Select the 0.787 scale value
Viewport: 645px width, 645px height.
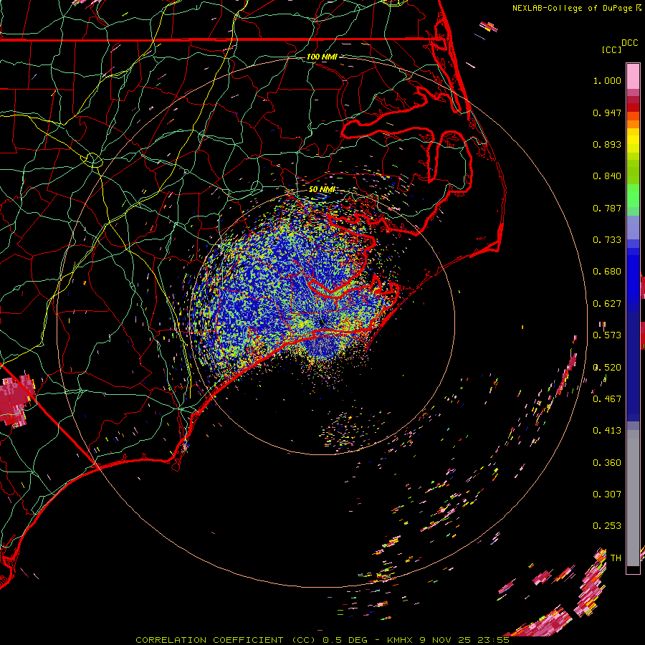pyautogui.click(x=607, y=208)
